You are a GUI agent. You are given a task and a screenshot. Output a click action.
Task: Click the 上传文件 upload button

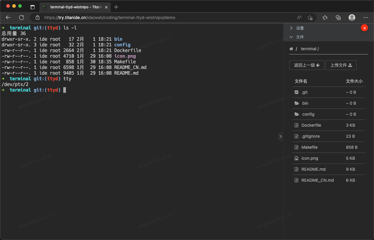(341, 65)
